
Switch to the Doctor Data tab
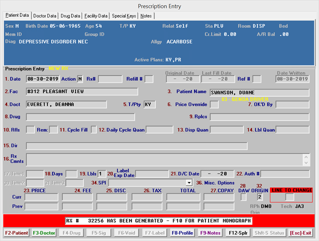[45, 16]
